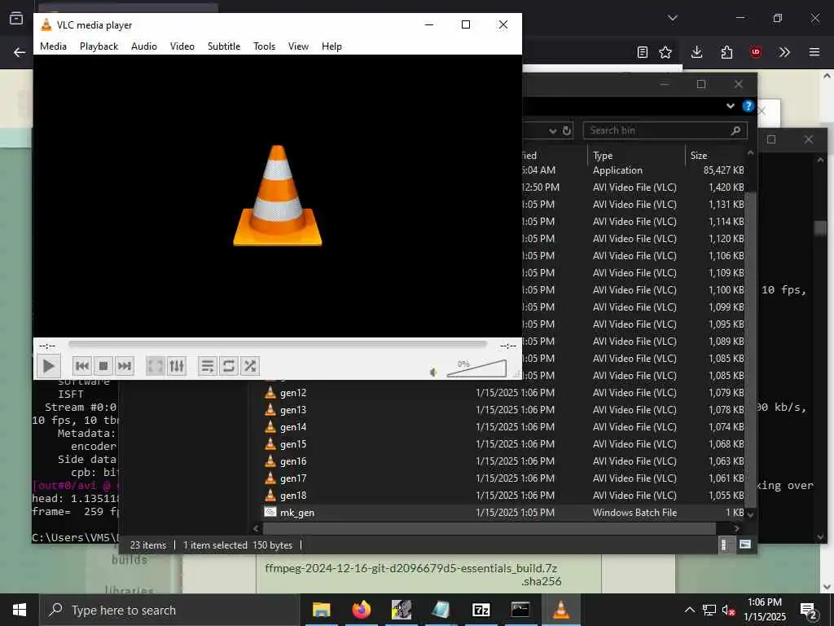Refresh the Explorer folder view
This screenshot has width=834, height=626.
click(x=567, y=130)
